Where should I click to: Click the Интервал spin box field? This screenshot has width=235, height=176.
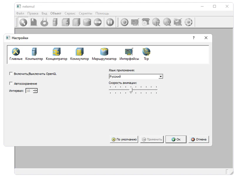29,91
